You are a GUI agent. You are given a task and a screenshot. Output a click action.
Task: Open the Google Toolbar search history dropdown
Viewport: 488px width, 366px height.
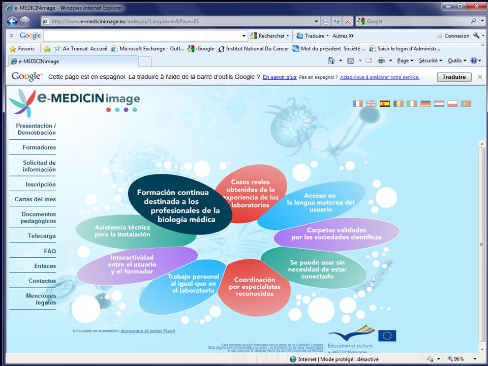pyautogui.click(x=244, y=36)
